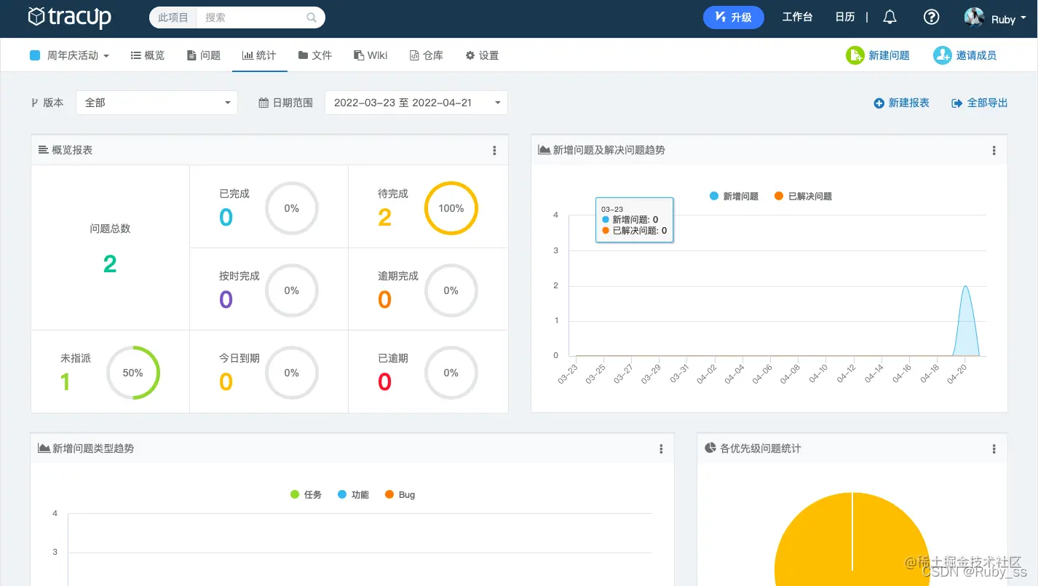Click the 新建问题 button
The height and width of the screenshot is (586, 1038).
coord(878,55)
